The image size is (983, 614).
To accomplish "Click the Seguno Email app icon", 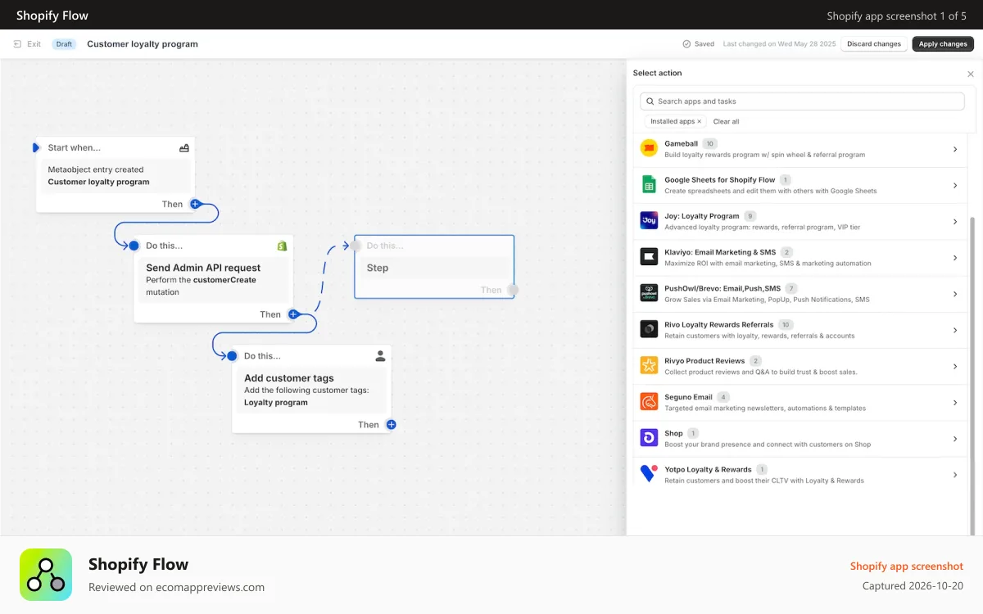I will tap(649, 402).
